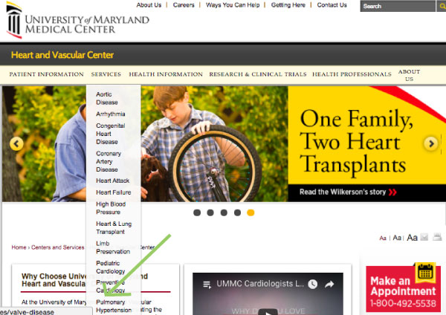Select the largest Aa text size
This screenshot has width=446, height=315.
[x=412, y=238]
